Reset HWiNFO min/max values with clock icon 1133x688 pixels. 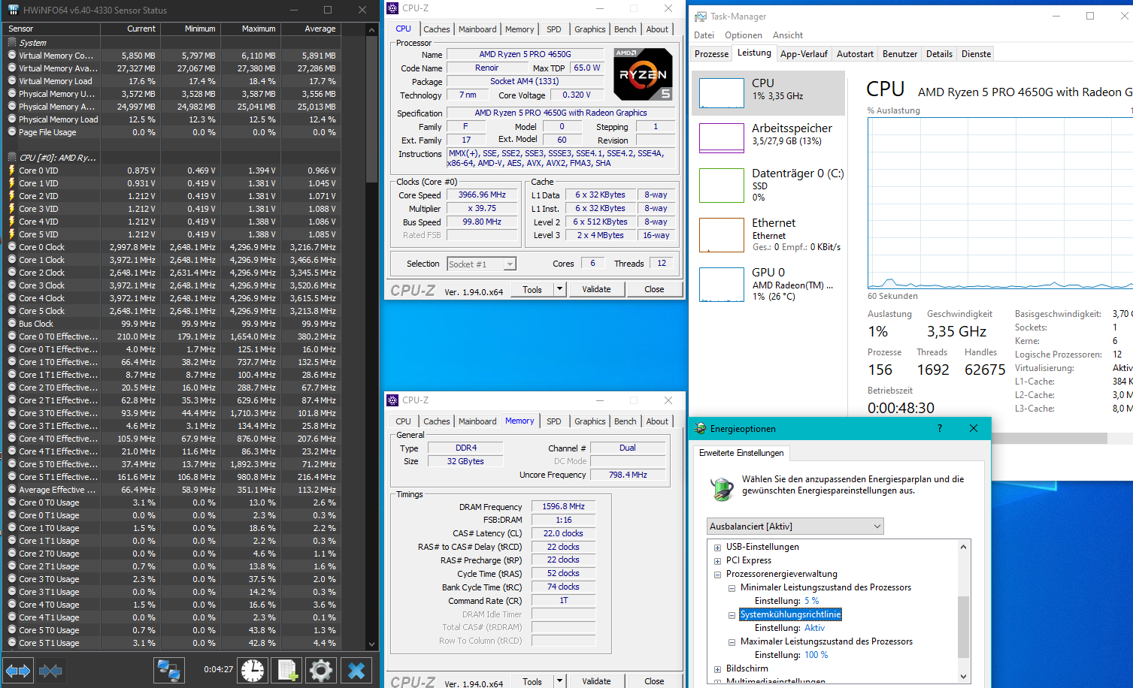[253, 670]
